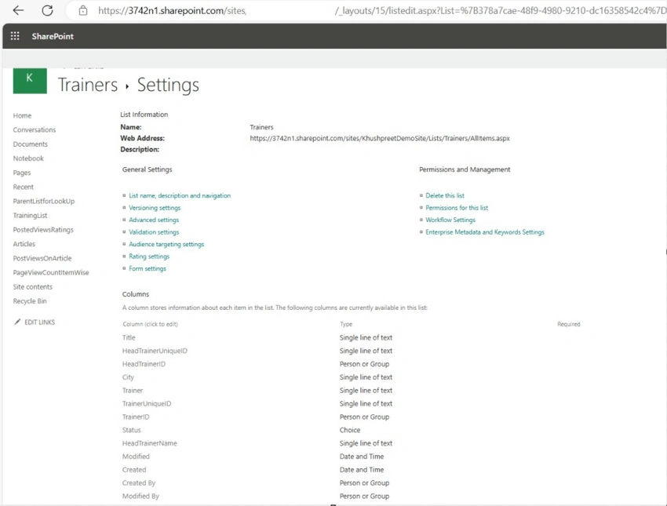Click the Created column name
Viewport: 667px width, 506px height.
[x=134, y=470]
